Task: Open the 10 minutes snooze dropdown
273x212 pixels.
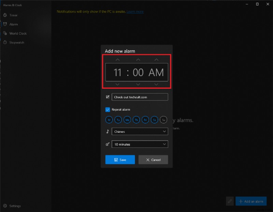Action: click(140, 144)
